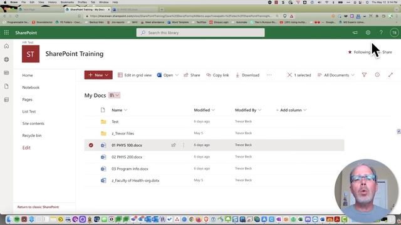Open the TB account profile avatar
Image resolution: width=401 pixels, height=225 pixels.
click(x=394, y=32)
